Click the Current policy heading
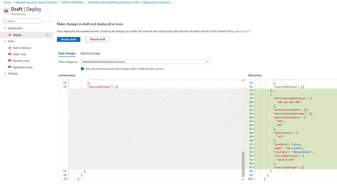This screenshot has height=192, width=337. point(67,75)
